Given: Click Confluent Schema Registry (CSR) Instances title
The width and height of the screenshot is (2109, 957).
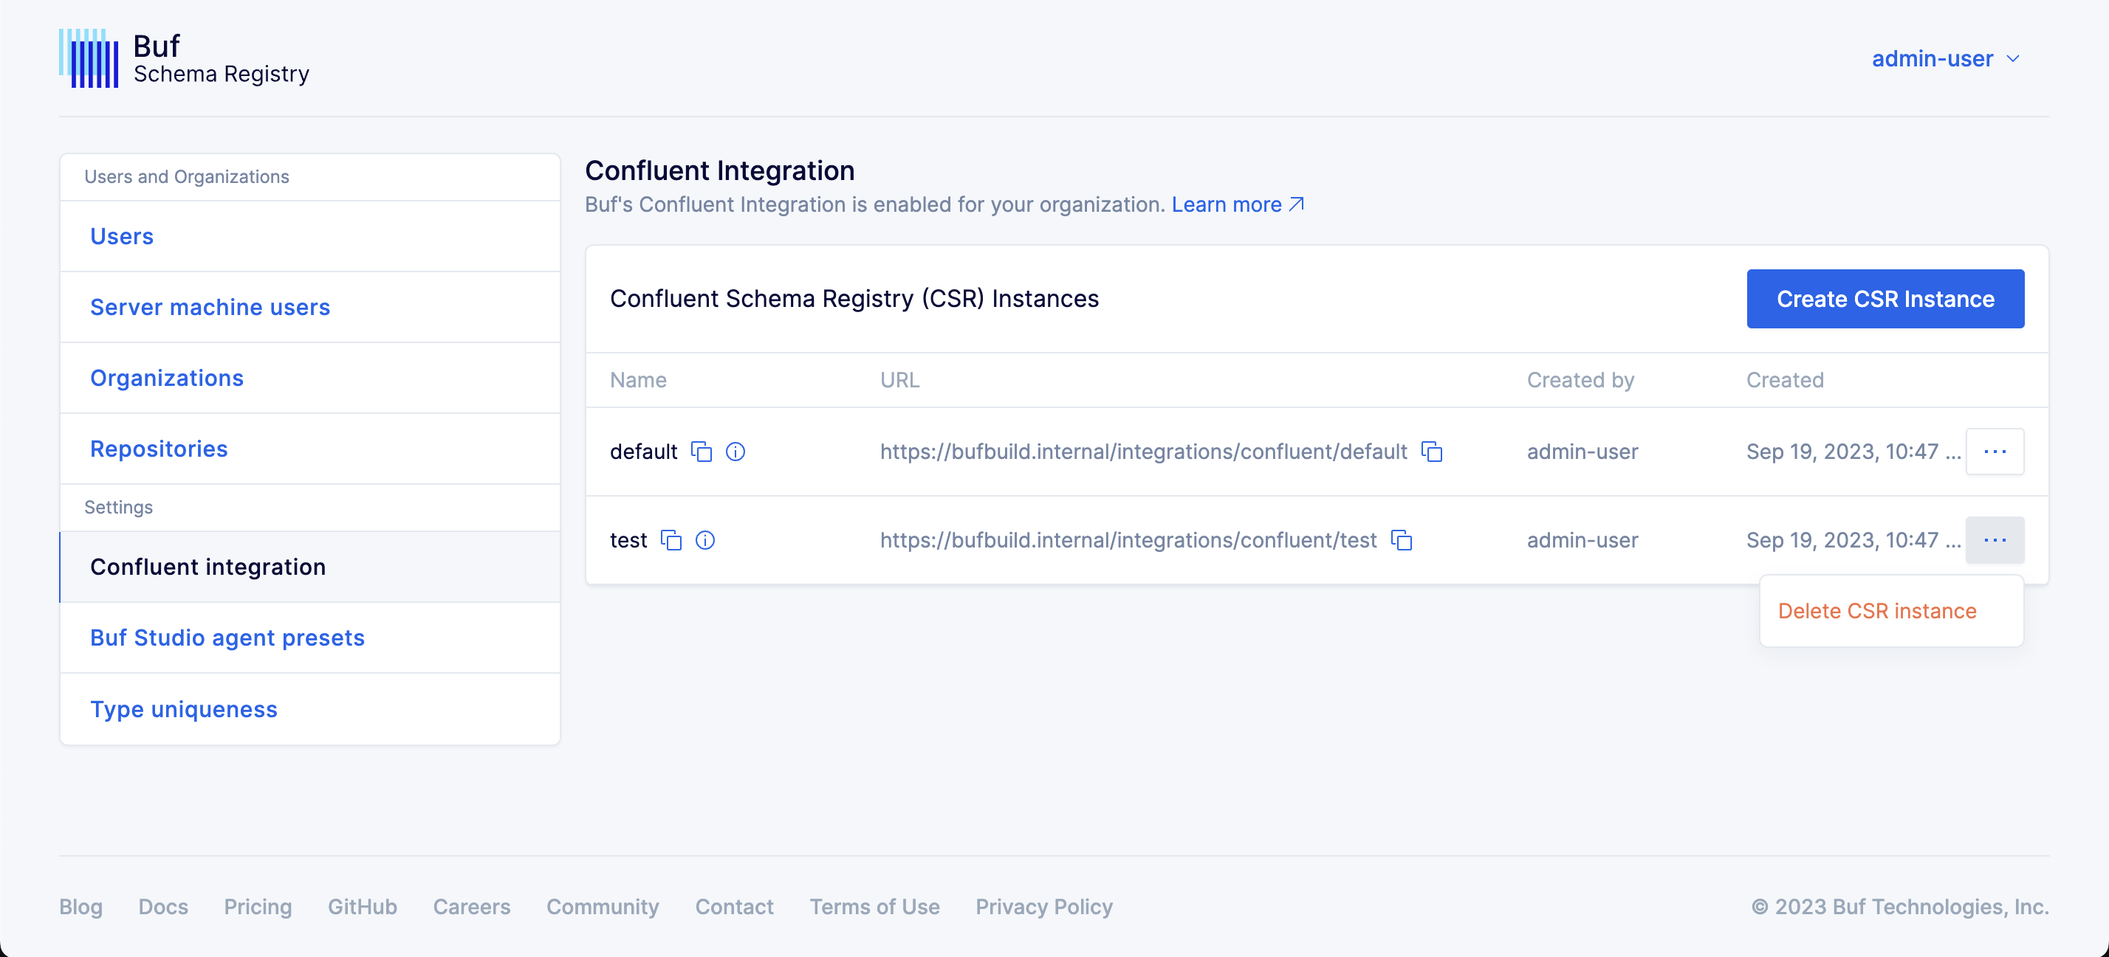Looking at the screenshot, I should point(854,299).
